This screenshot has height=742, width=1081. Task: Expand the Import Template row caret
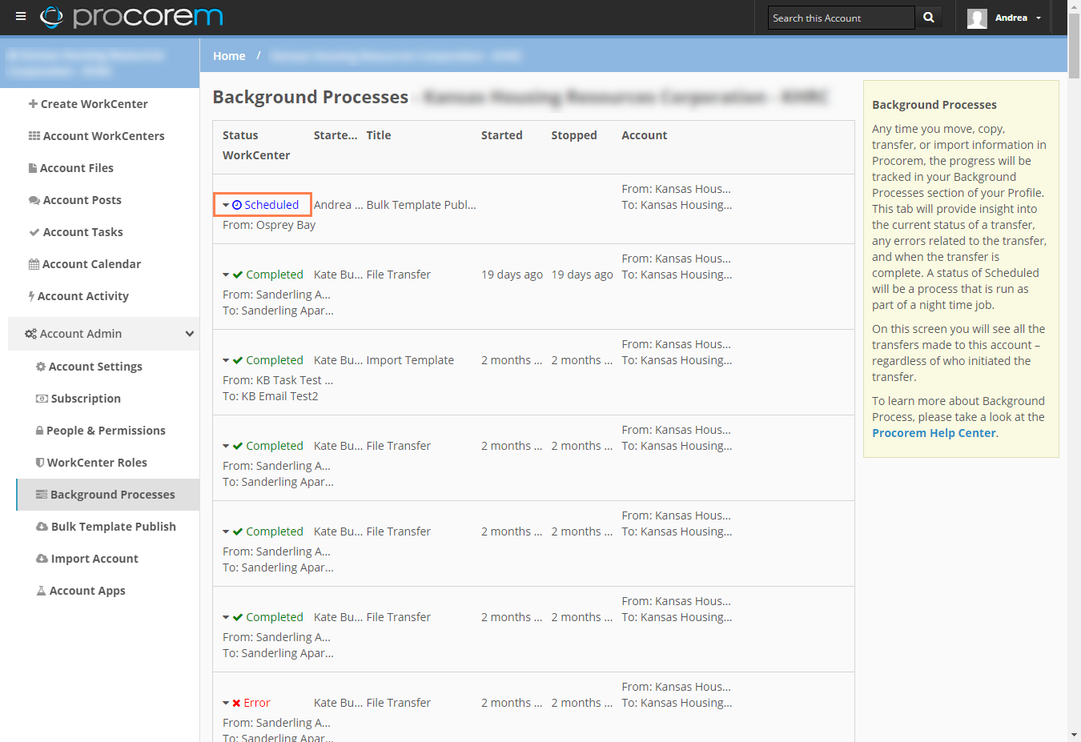[x=226, y=361]
